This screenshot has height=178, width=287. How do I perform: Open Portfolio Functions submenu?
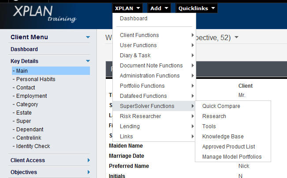point(154,86)
